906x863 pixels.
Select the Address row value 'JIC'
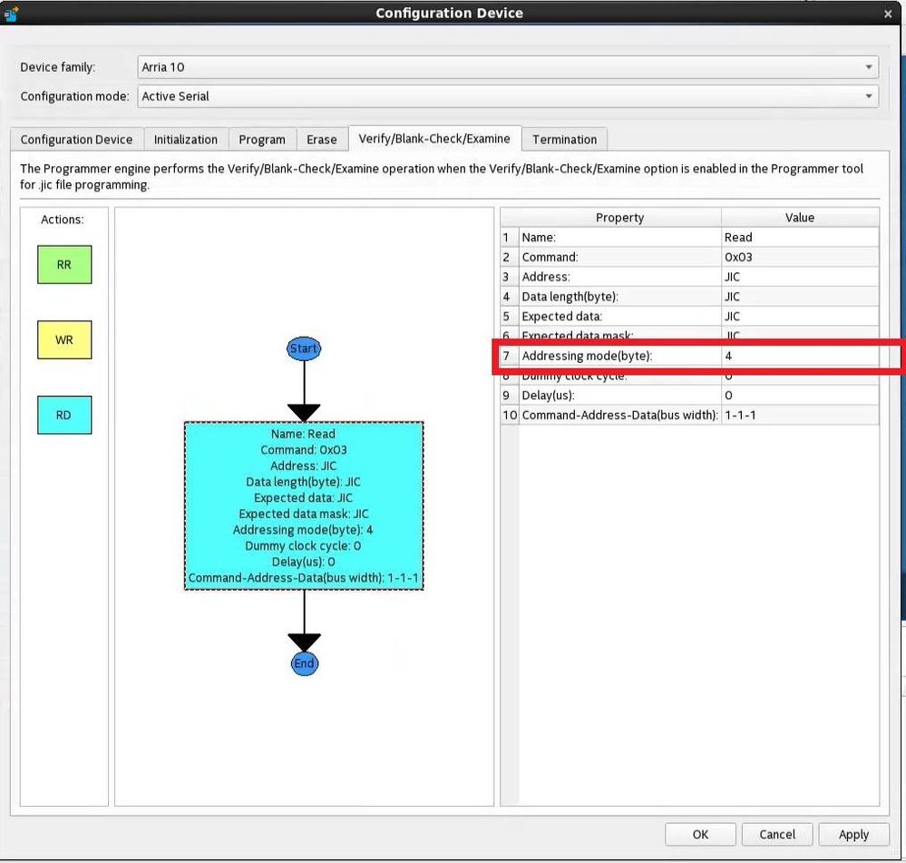800,276
